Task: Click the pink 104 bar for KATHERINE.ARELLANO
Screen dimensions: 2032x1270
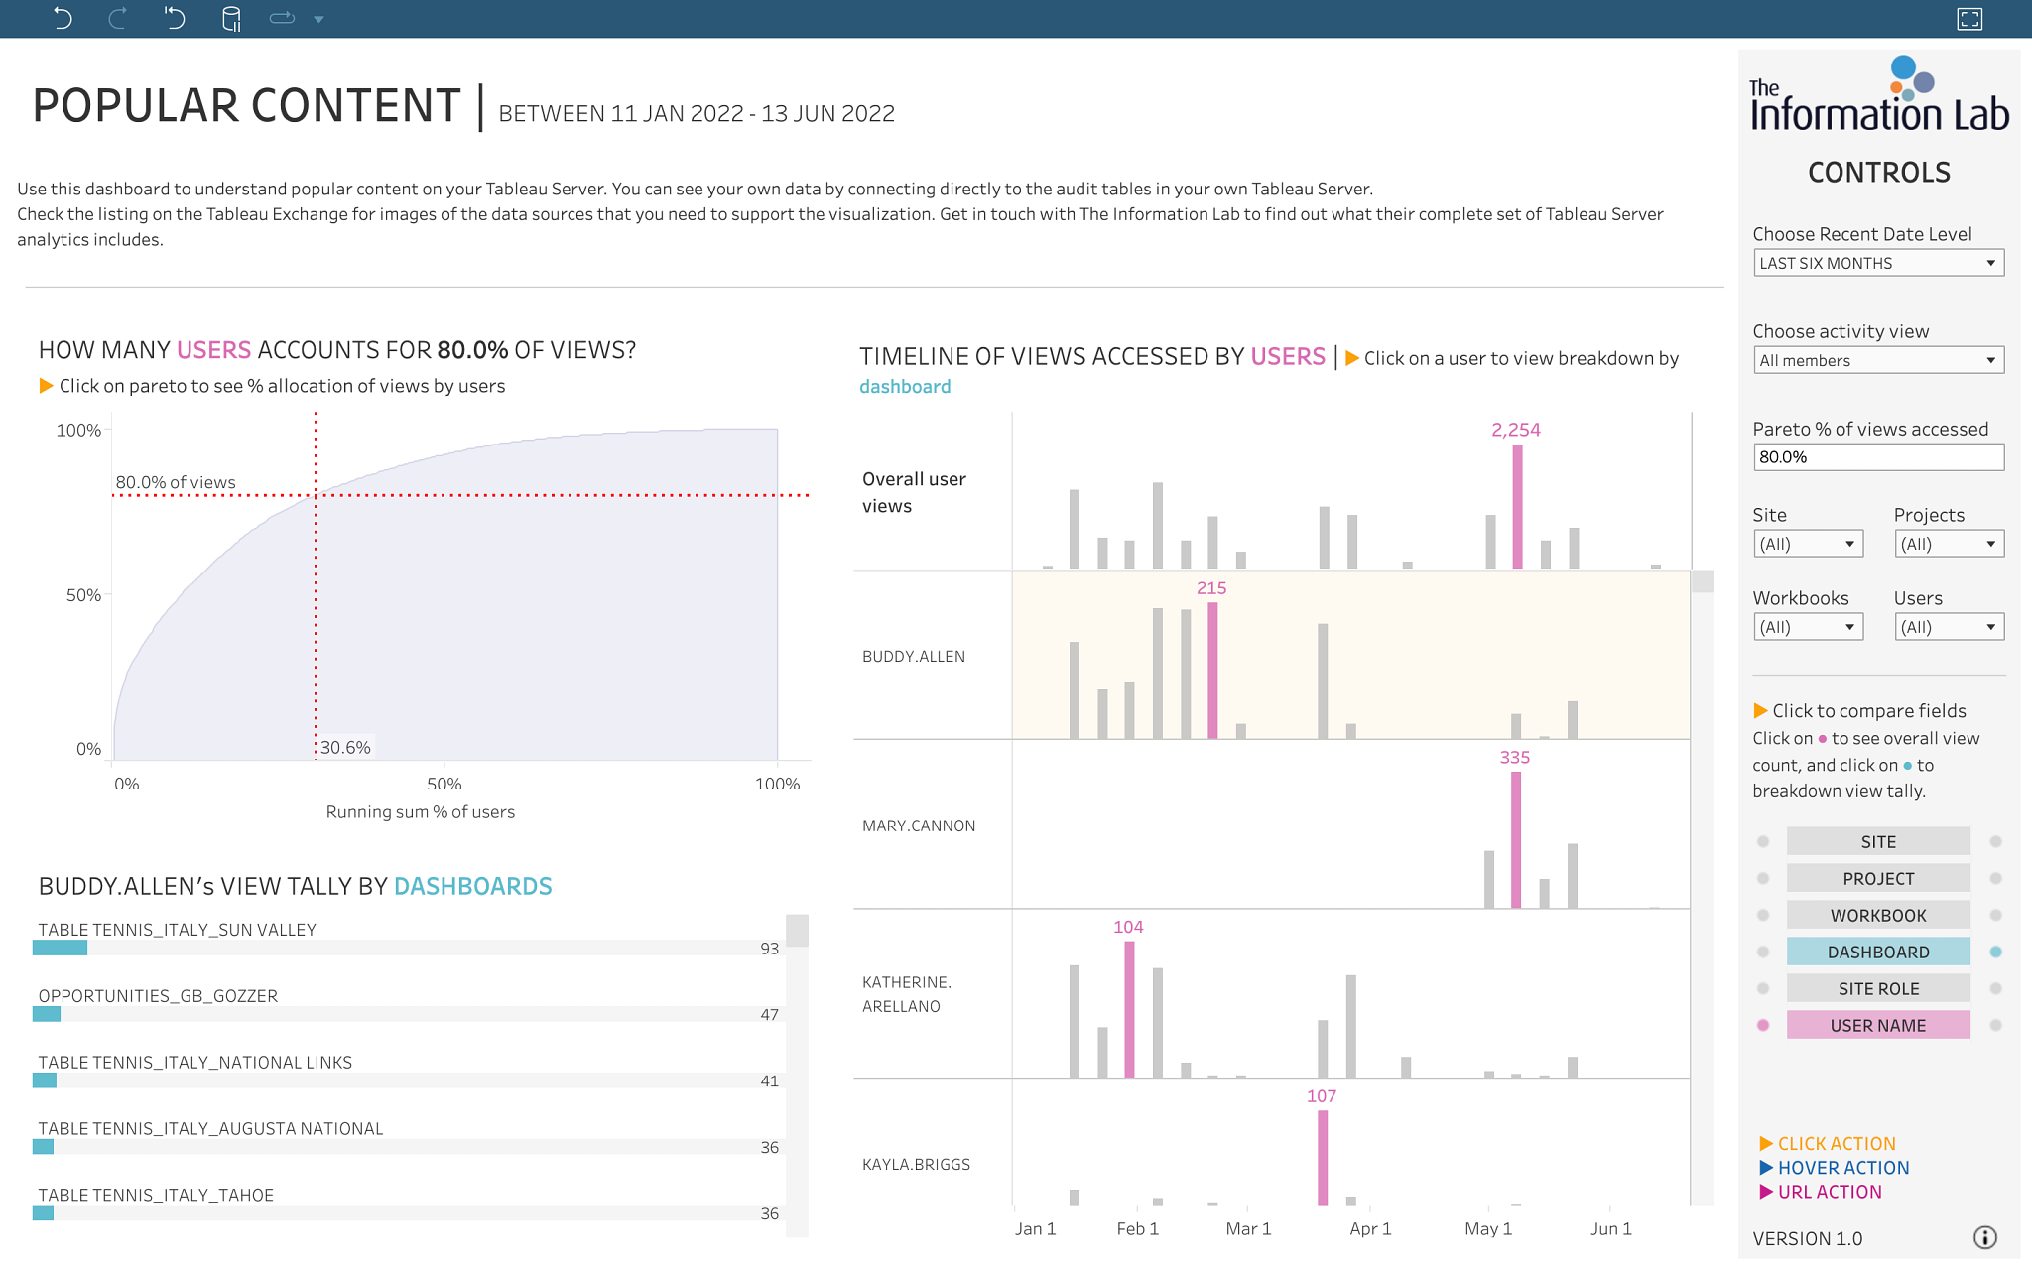Action: [1129, 1009]
